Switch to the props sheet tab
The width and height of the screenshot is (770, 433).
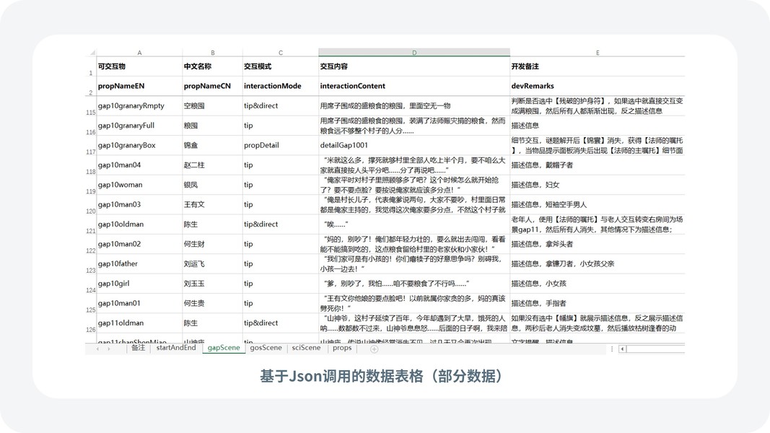pos(342,348)
